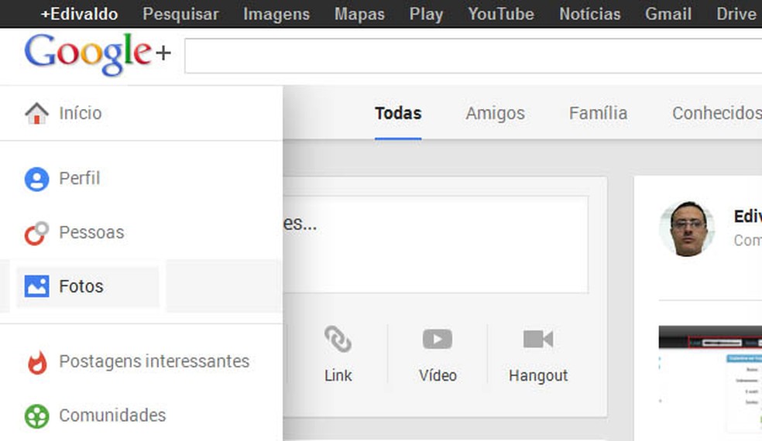Click the Google+ logo
Screen dimensions: 762x441
click(x=98, y=53)
